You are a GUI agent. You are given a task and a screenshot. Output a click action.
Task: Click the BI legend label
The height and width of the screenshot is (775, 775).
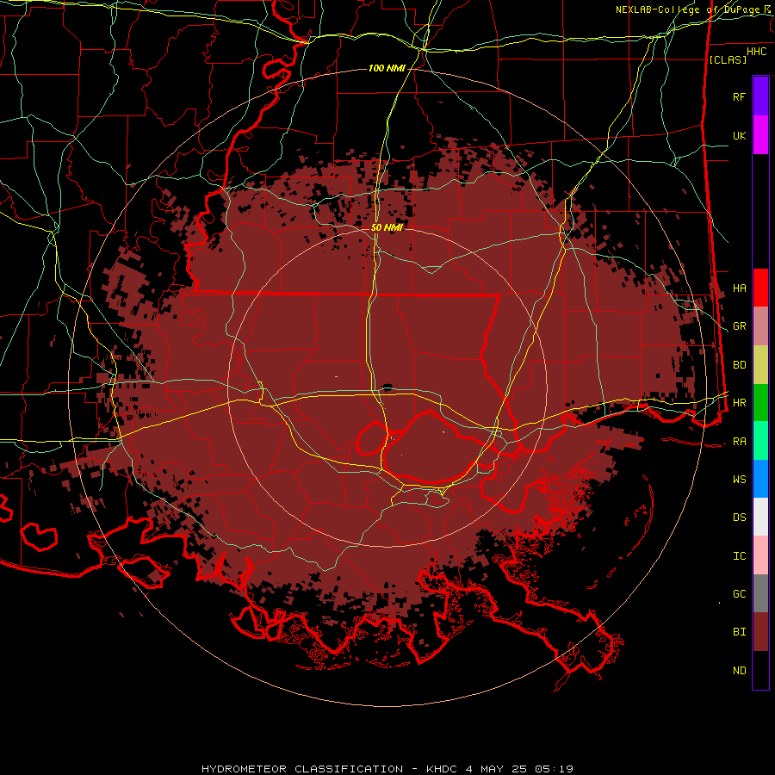[740, 632]
